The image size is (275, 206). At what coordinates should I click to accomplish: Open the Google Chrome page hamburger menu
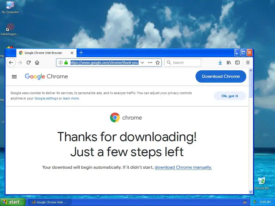pos(14,77)
